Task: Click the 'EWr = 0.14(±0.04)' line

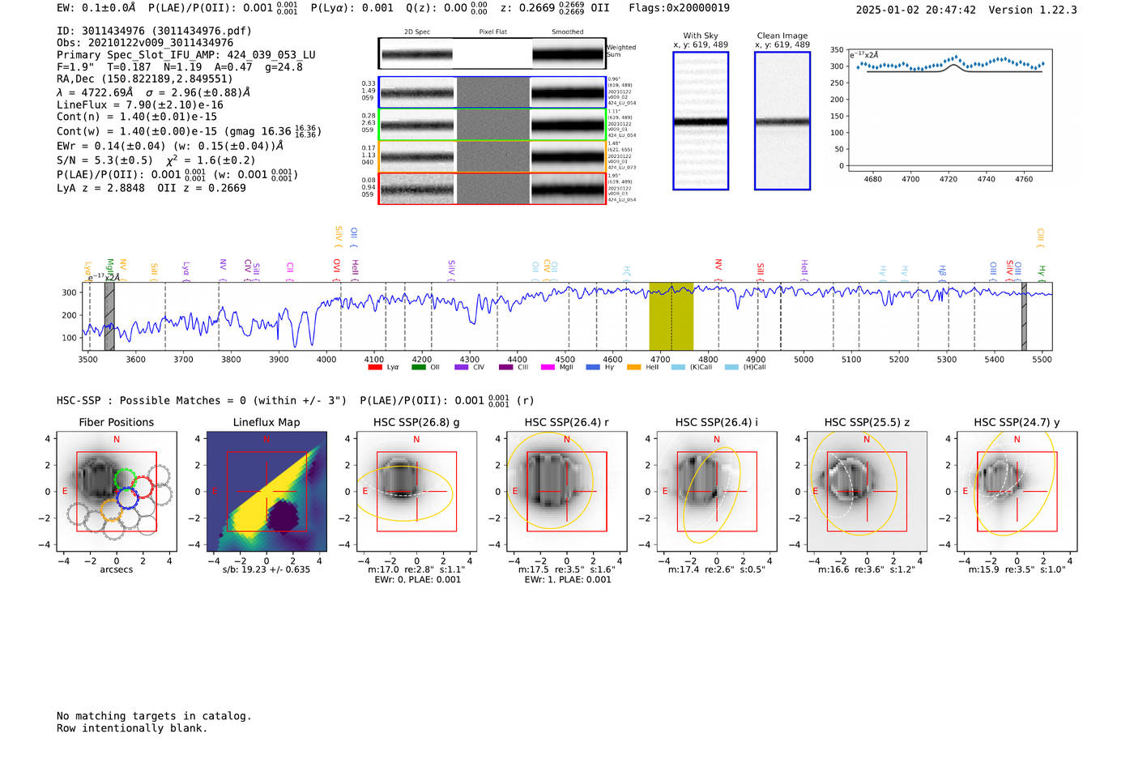Action: pyautogui.click(x=170, y=146)
